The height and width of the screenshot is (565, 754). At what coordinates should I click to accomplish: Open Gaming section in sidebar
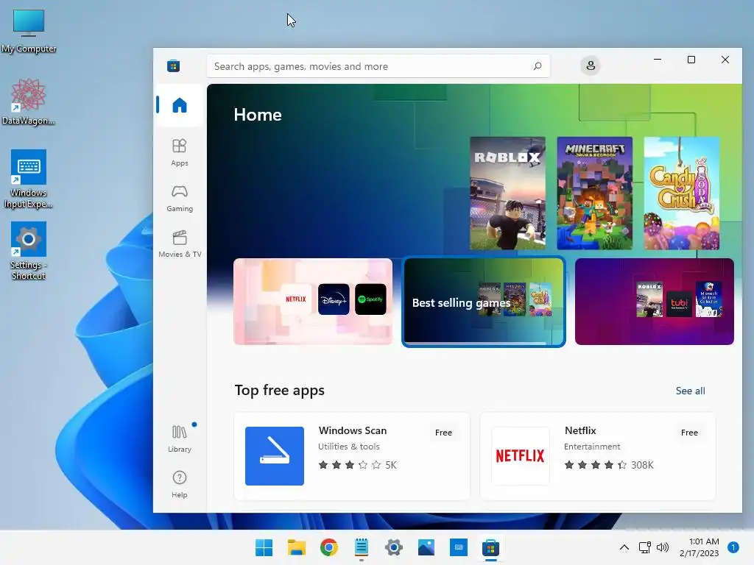pyautogui.click(x=180, y=198)
